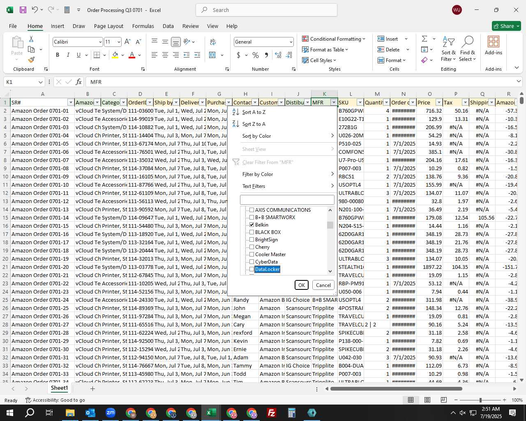Check Cherry filter checkbox
The height and width of the screenshot is (421, 526).
252,247
